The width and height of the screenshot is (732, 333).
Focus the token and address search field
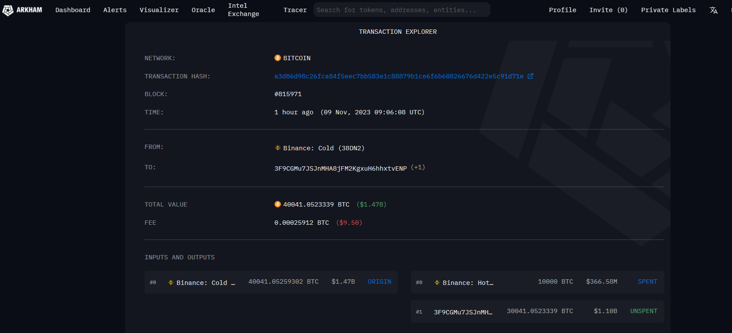pos(402,10)
